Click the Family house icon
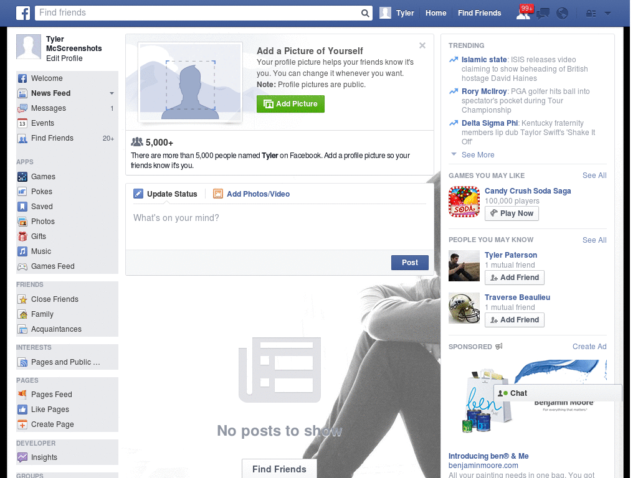638x478 pixels. click(22, 314)
